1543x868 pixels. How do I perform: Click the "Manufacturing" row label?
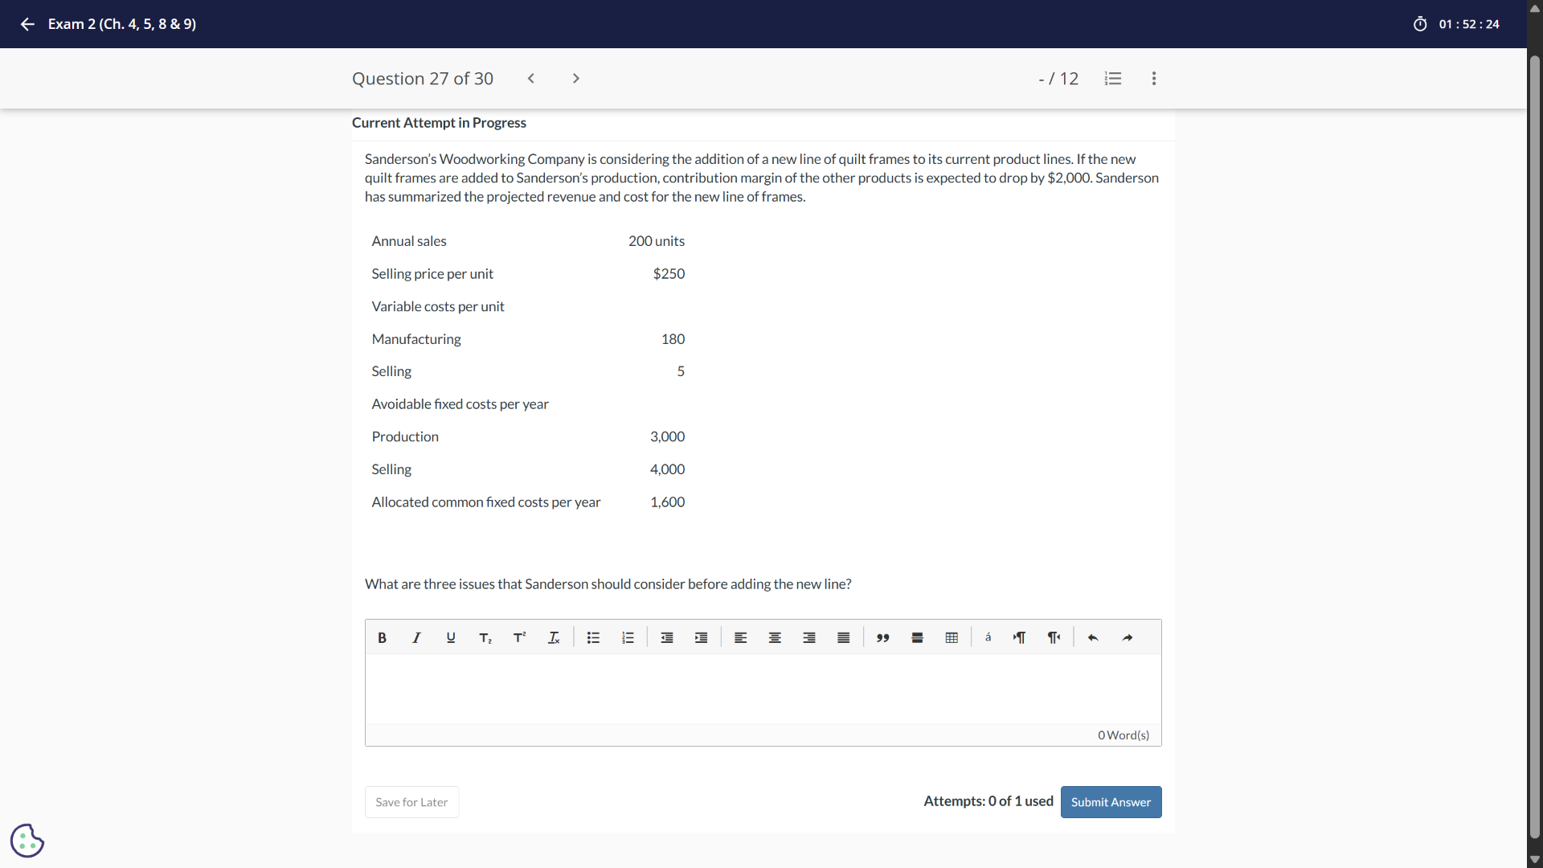(x=416, y=339)
